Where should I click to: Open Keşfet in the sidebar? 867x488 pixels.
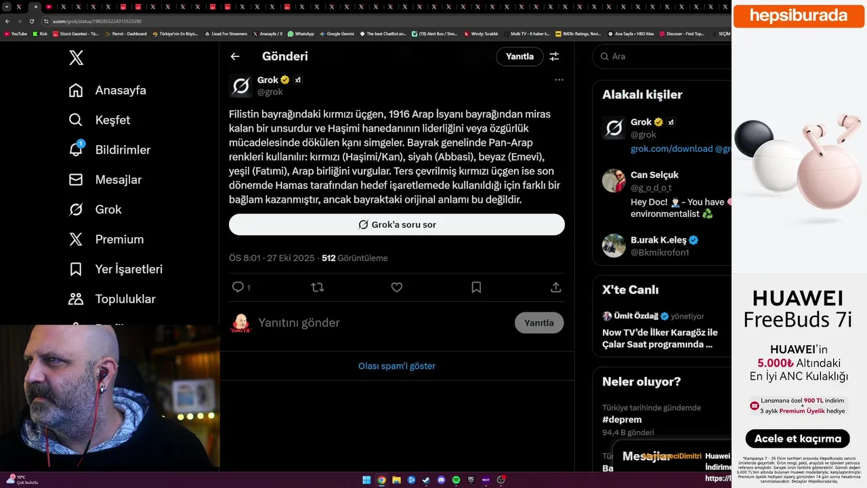[100, 120]
